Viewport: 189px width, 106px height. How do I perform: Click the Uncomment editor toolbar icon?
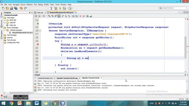91,16
